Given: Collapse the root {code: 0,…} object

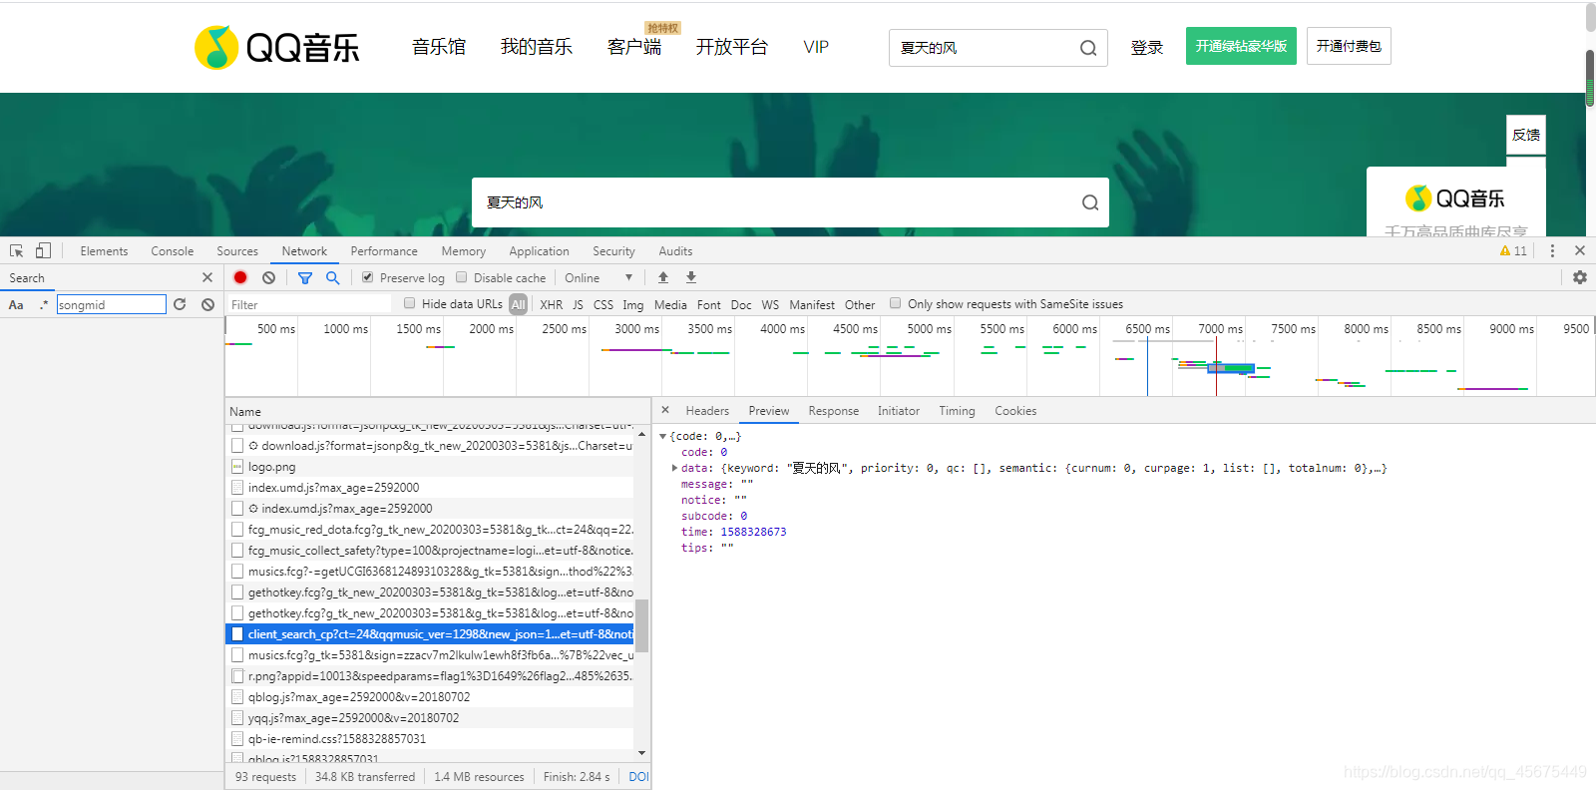Looking at the screenshot, I should pyautogui.click(x=662, y=436).
